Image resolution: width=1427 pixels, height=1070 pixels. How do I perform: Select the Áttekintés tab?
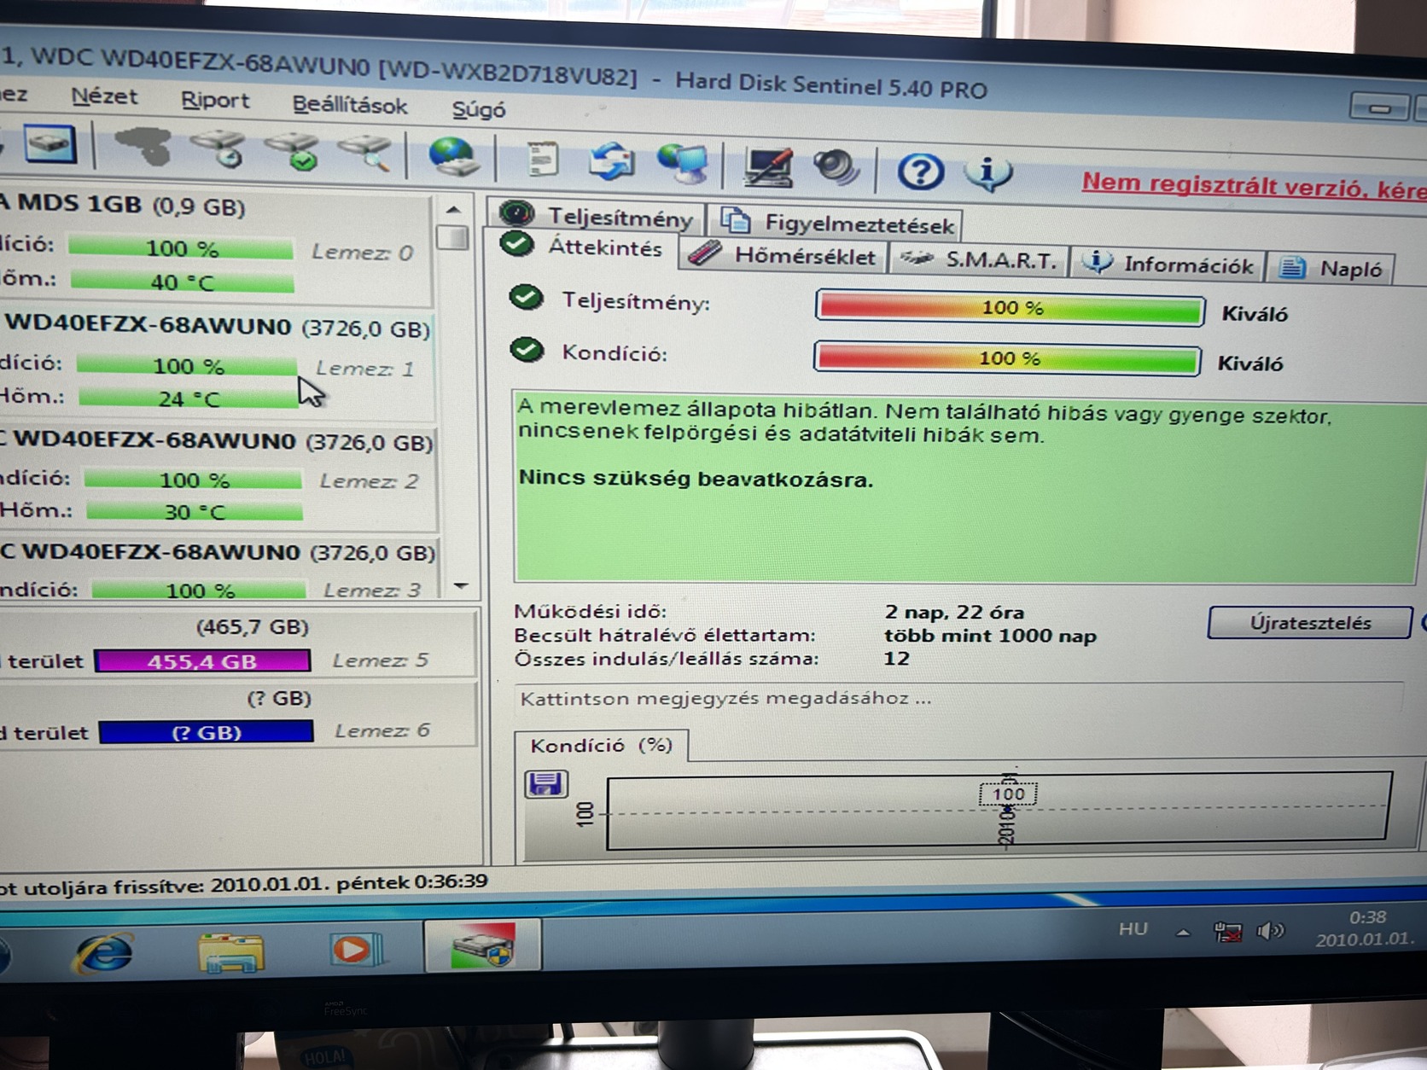582,247
